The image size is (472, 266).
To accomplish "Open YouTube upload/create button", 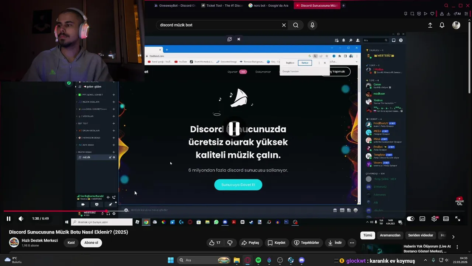I will coord(430,25).
